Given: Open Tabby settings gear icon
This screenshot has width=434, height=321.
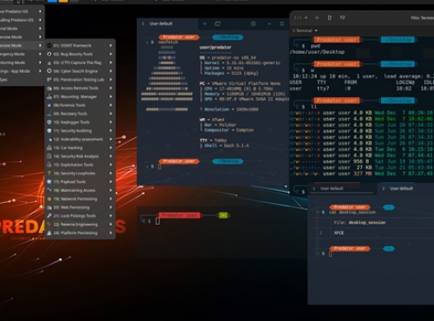Looking at the screenshot, I should tap(253, 23).
